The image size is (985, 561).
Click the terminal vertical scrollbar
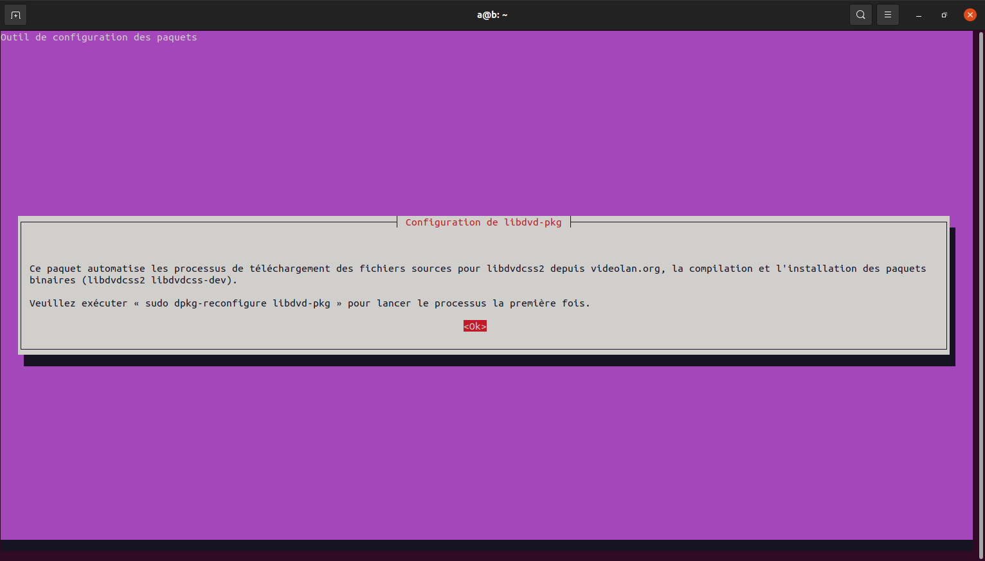coord(980,294)
